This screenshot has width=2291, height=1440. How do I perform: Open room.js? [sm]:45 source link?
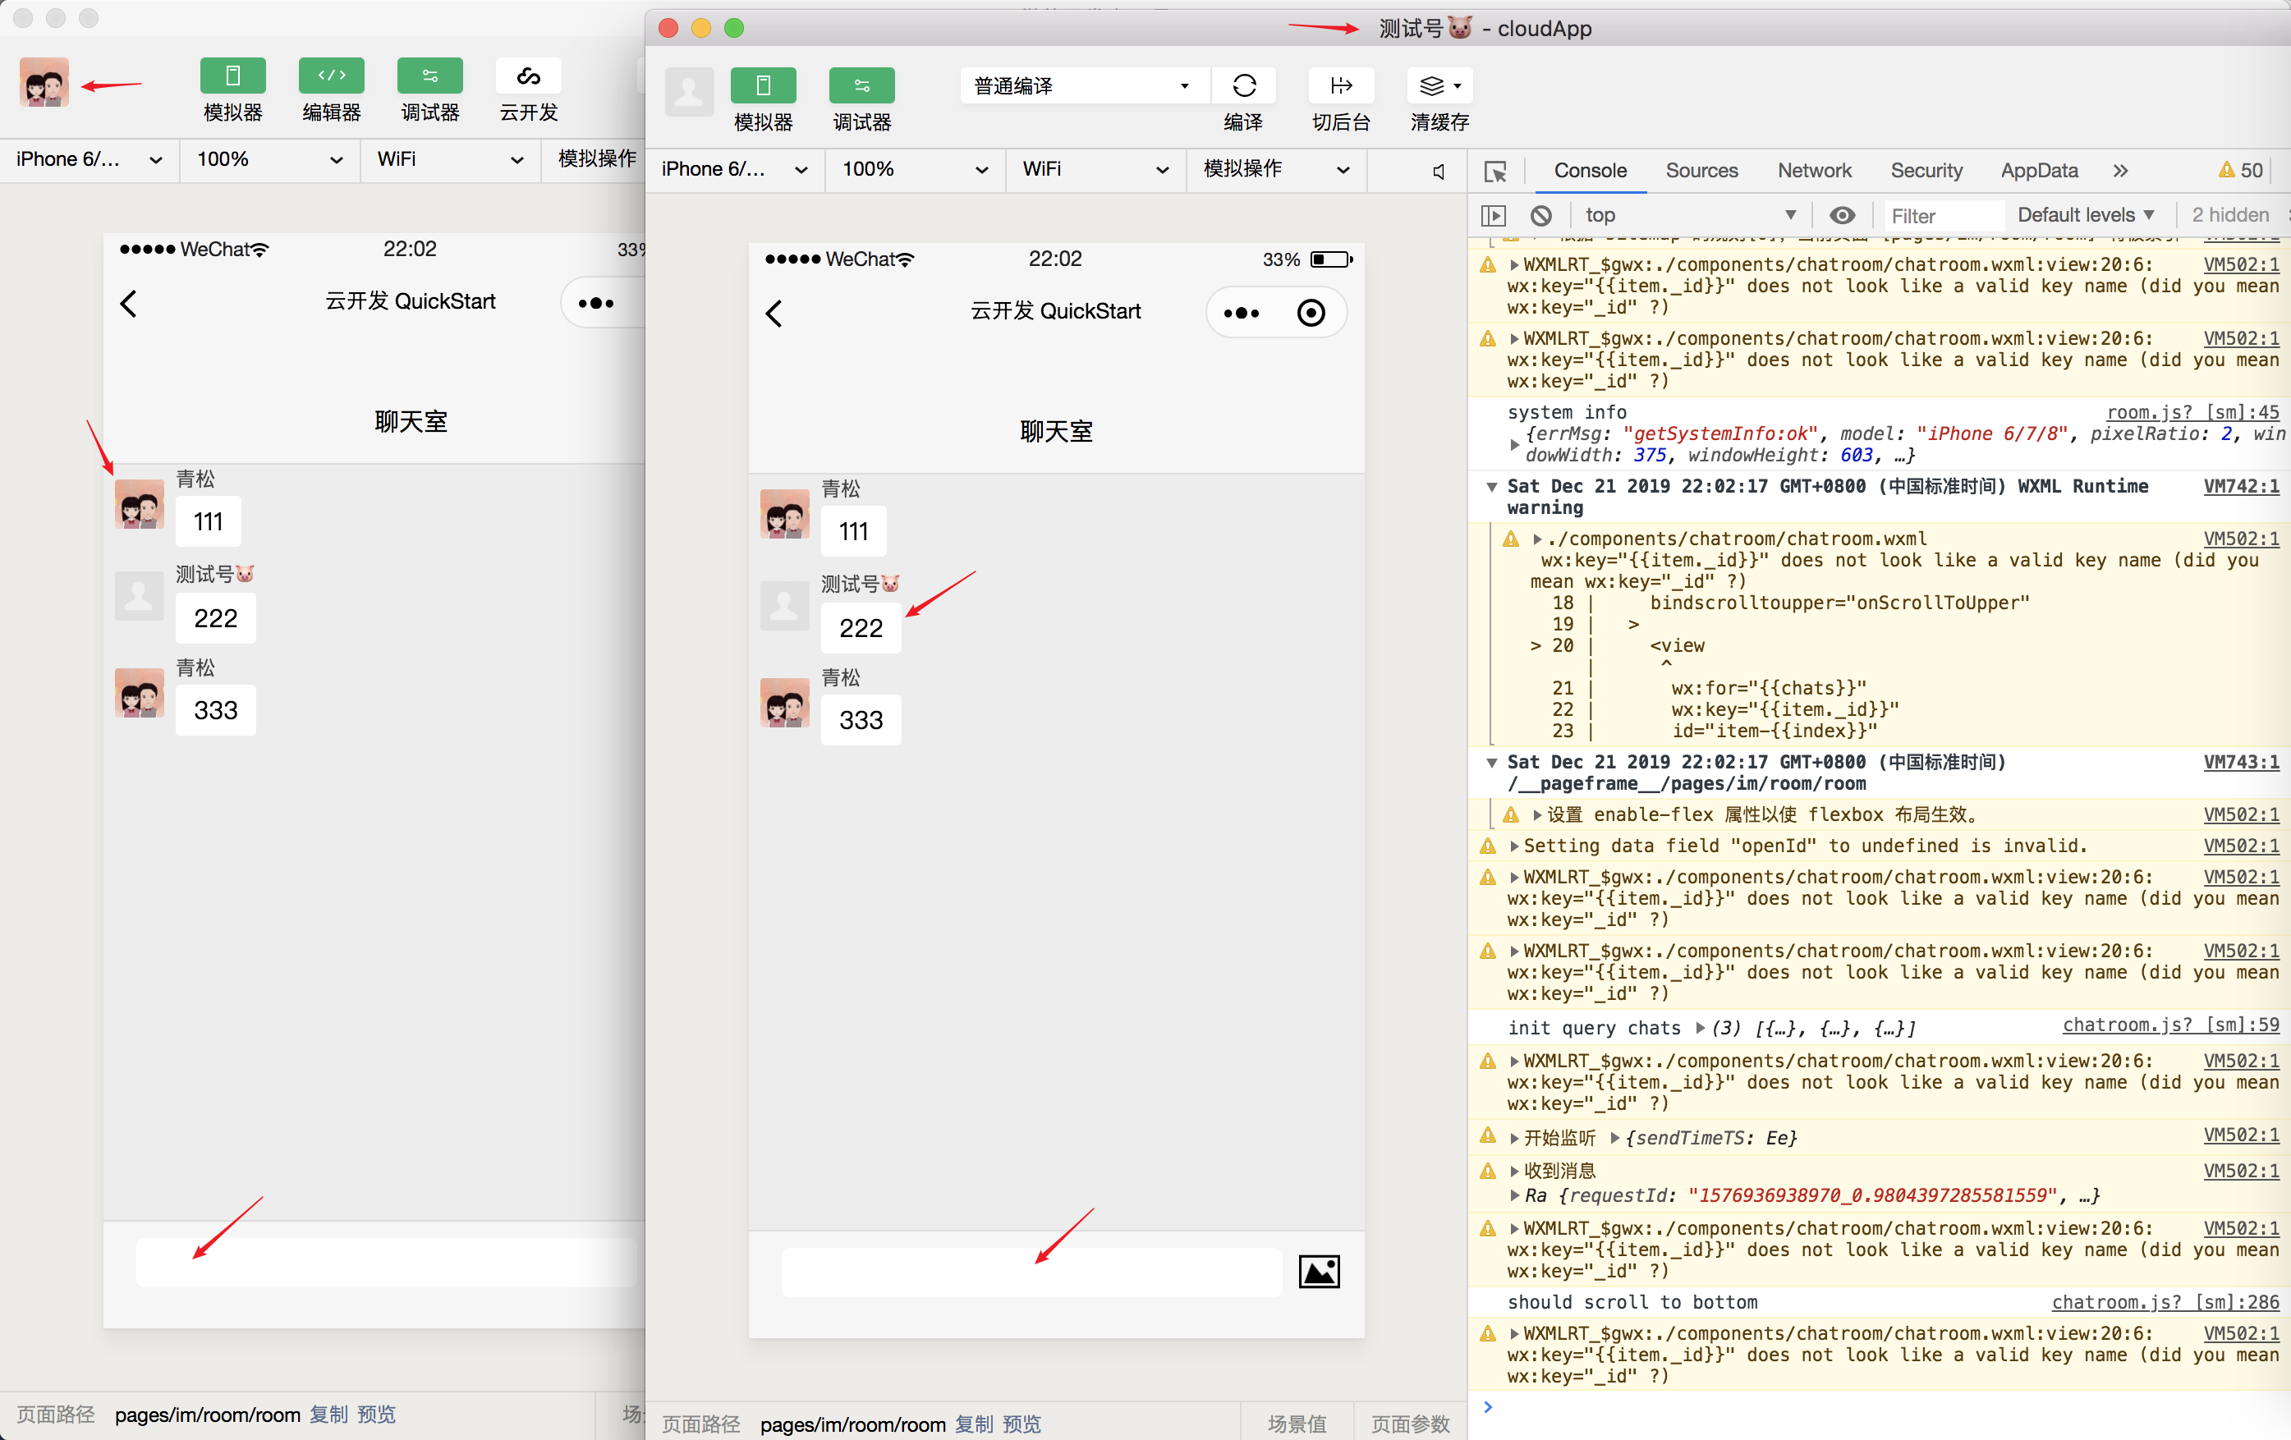2192,412
